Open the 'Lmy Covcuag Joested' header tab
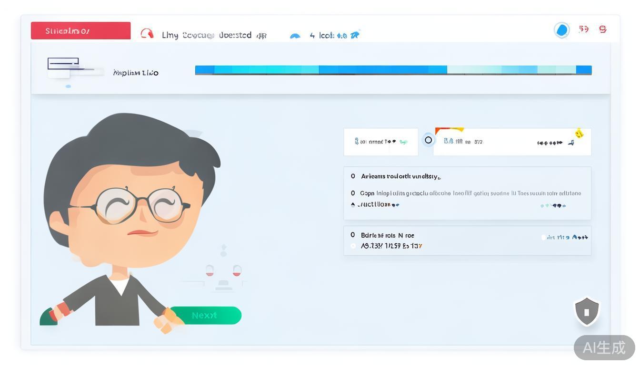This screenshot has height=365, width=640. [x=207, y=35]
